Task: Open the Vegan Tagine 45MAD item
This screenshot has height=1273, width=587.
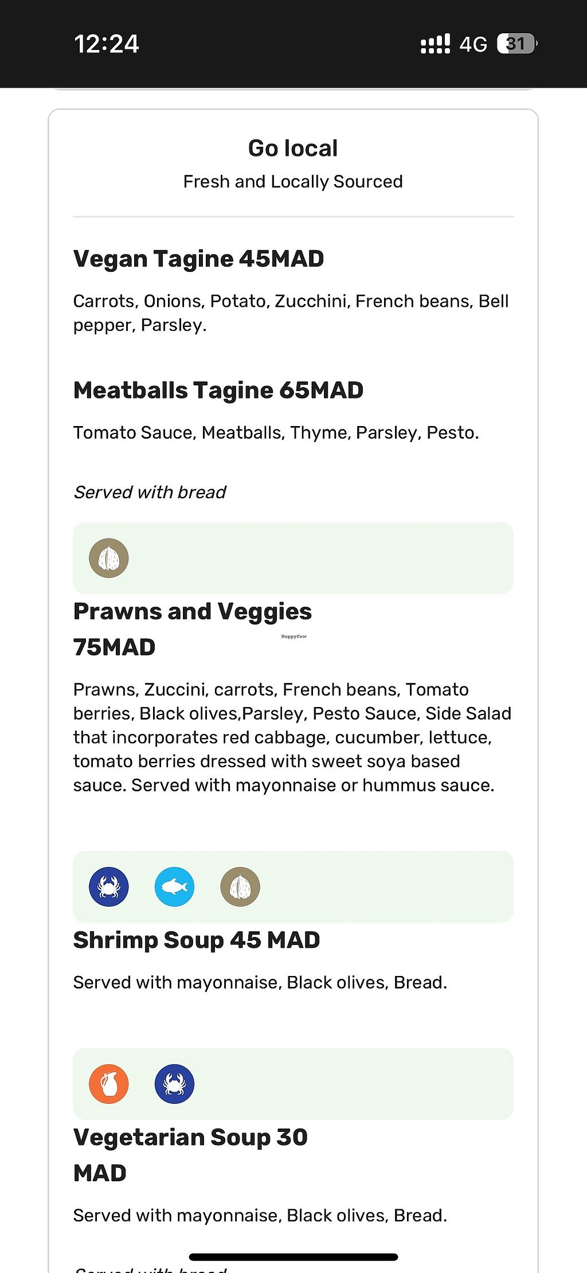Action: point(198,259)
